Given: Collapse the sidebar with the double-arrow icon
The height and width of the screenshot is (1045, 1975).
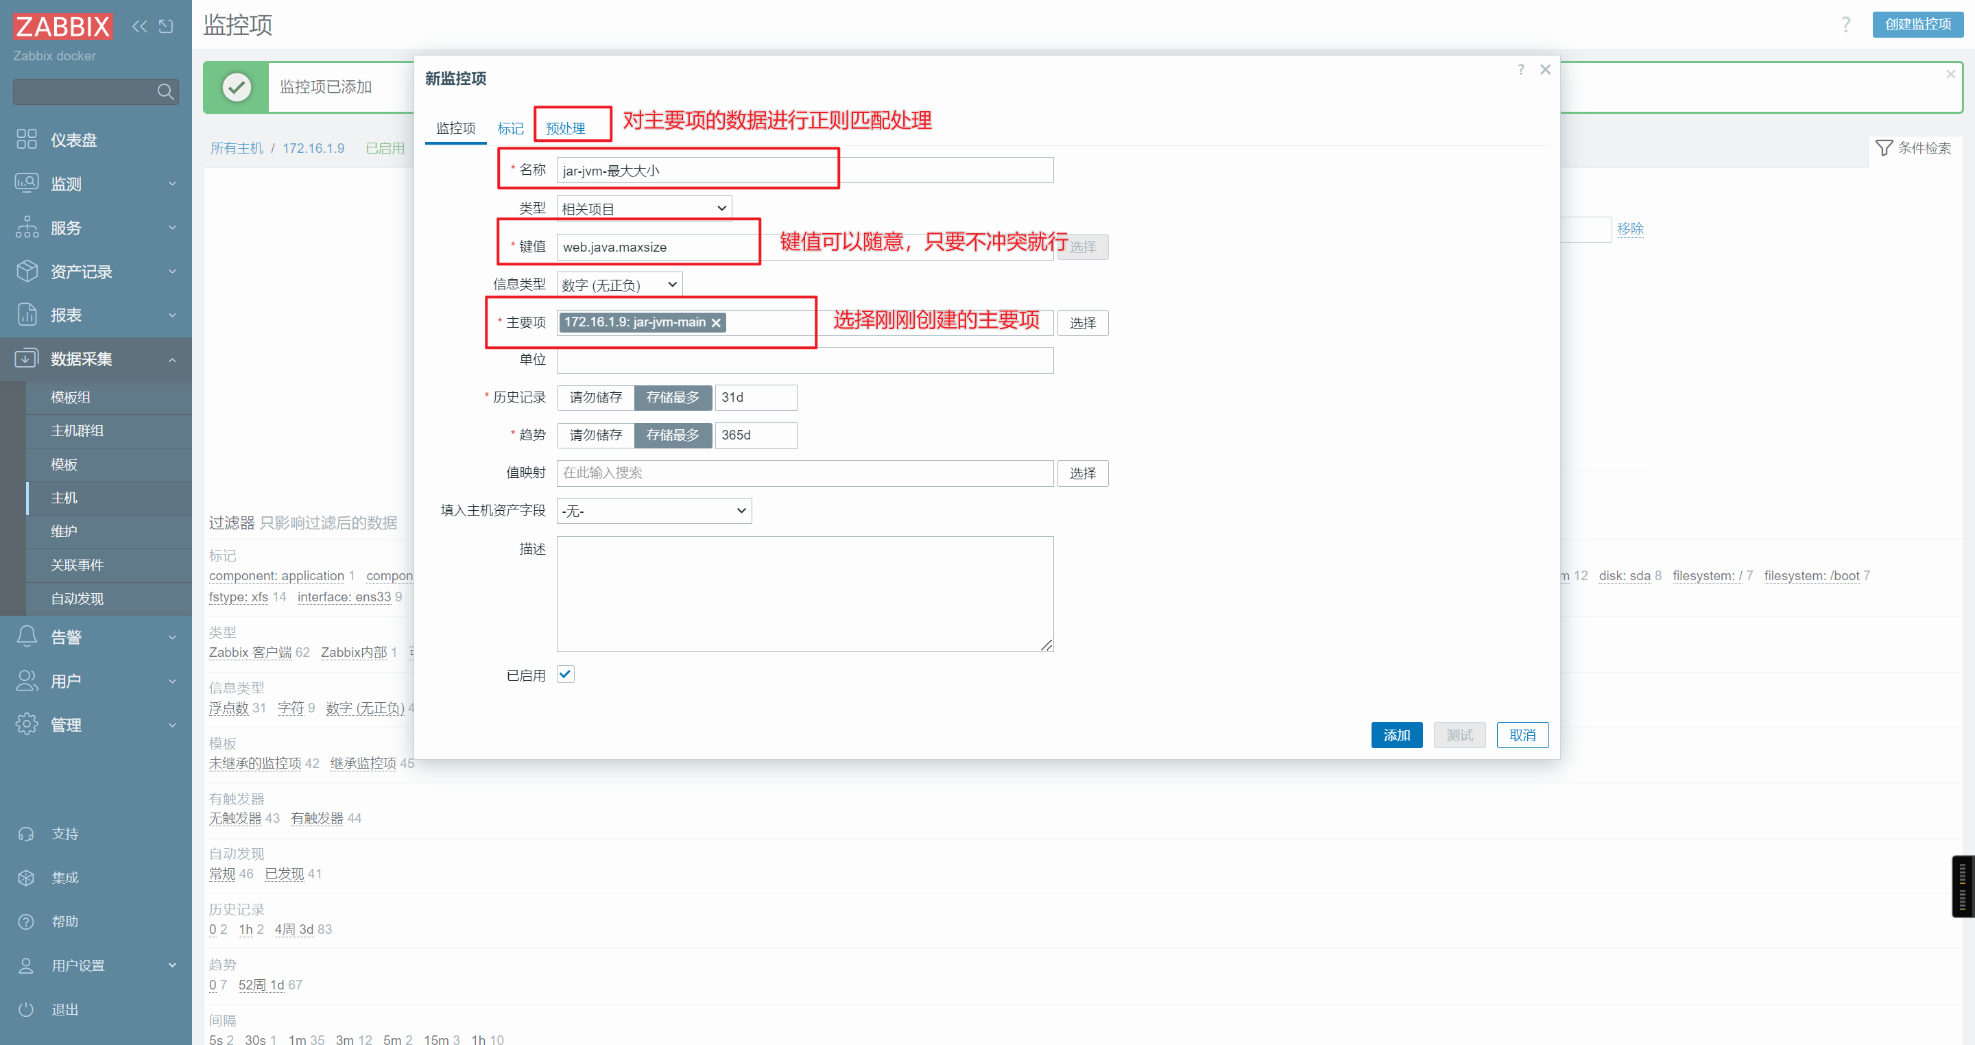Looking at the screenshot, I should [139, 26].
